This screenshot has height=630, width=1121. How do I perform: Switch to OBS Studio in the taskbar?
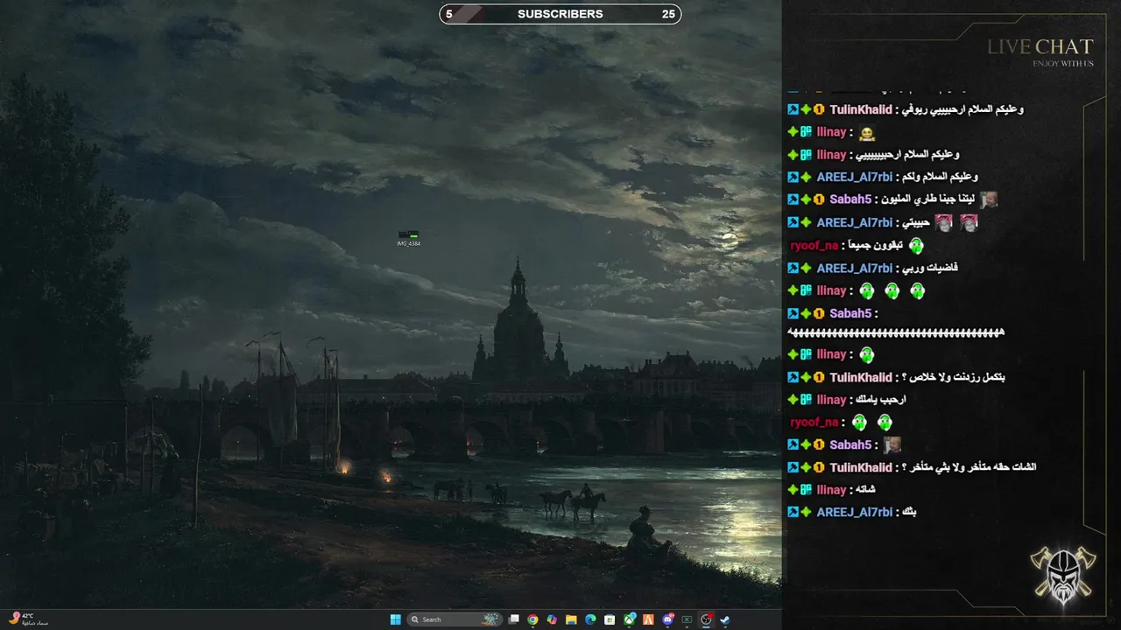[x=706, y=619]
